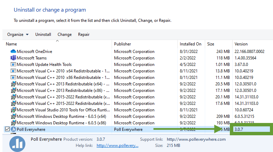The height and width of the screenshot is (152, 273).
Task: Click the 6.0.5.31215 version of the x64 runtime
Action: click(x=244, y=116)
